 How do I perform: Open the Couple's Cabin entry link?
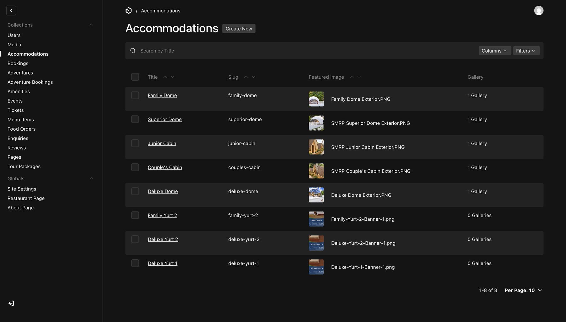point(165,167)
